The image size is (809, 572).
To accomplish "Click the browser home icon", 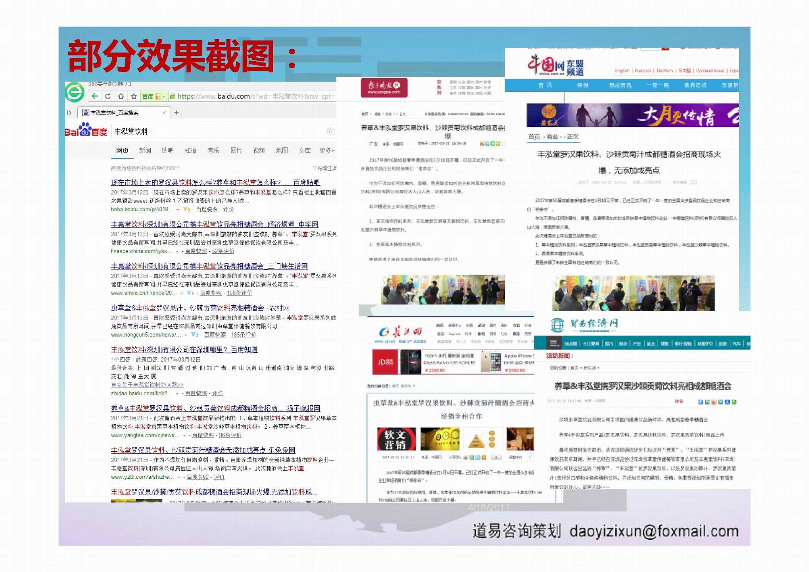I will click(x=121, y=96).
